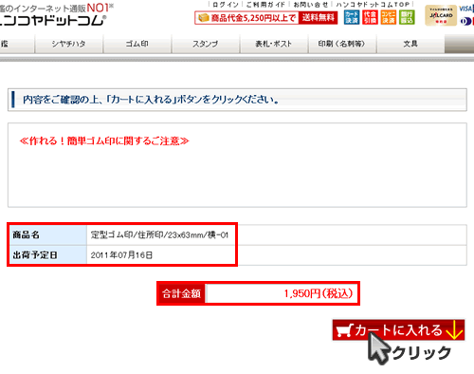Click the total 1,950円(税込) value
This screenshot has width=474, height=374.
(319, 293)
